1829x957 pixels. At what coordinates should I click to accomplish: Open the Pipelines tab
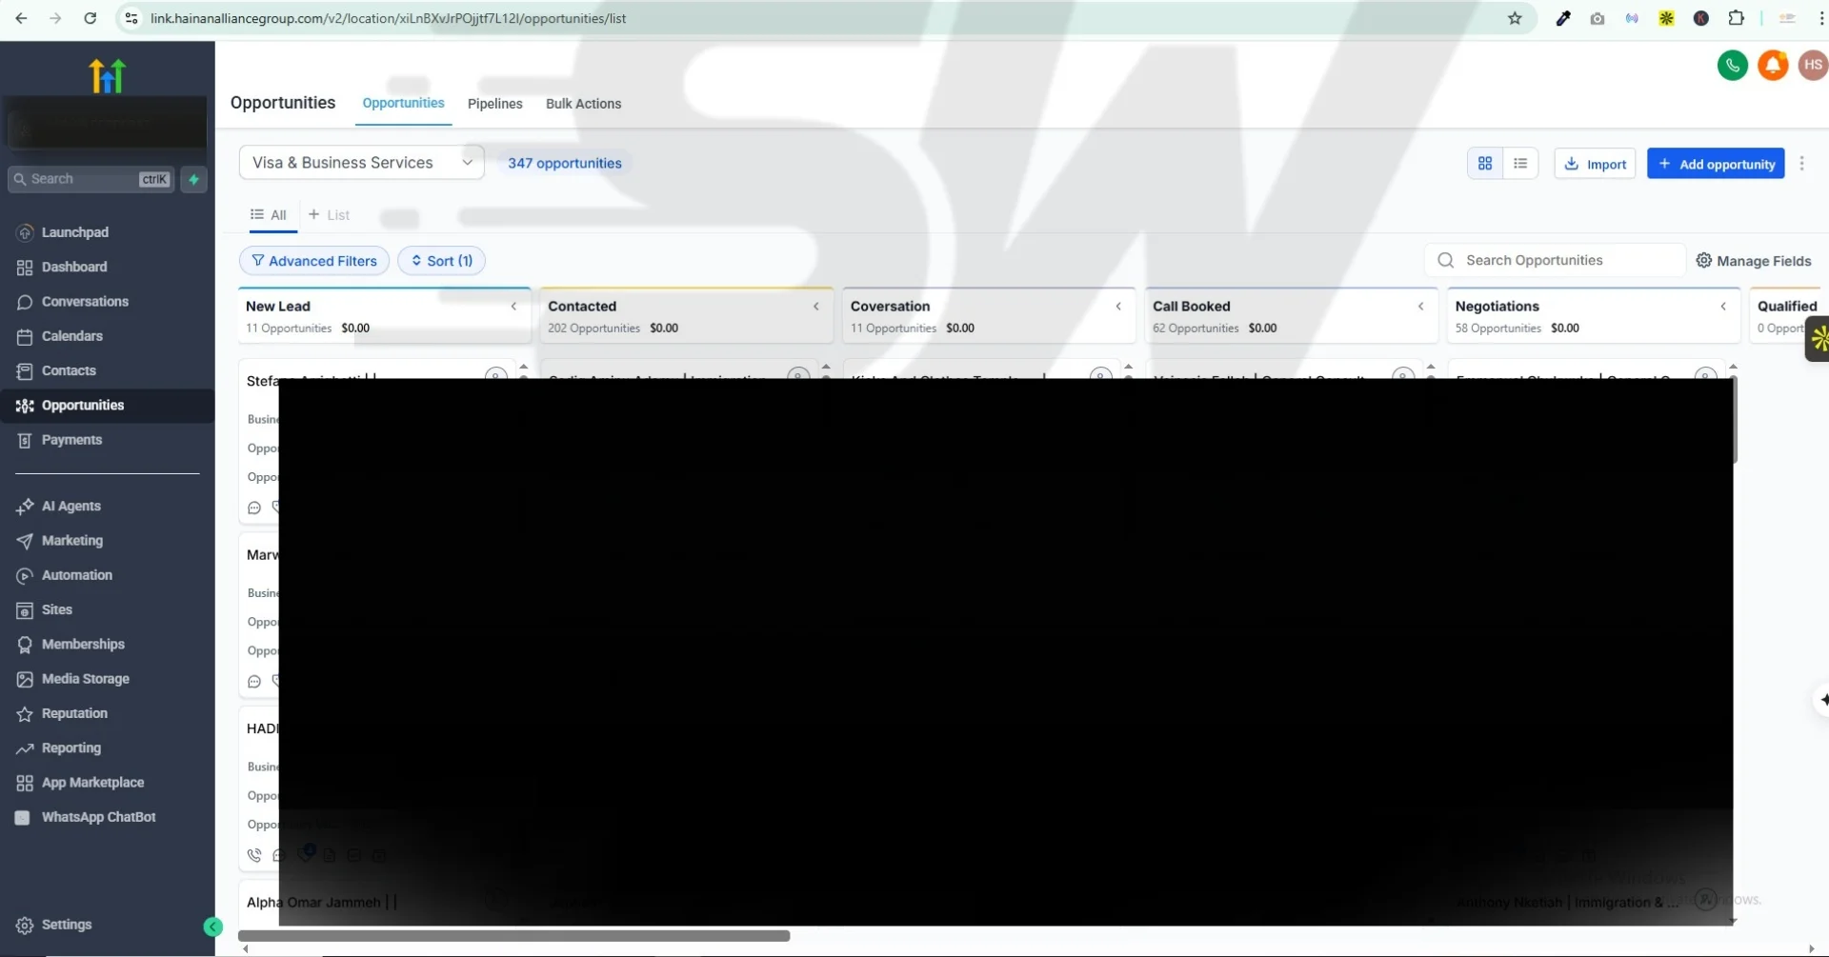[494, 104]
